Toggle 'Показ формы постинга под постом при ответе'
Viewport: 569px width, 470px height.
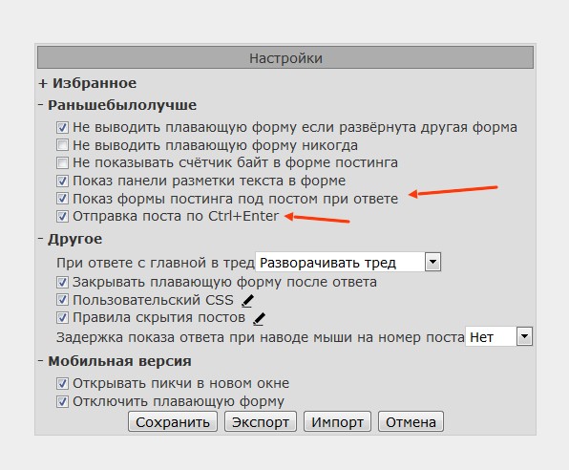point(62,199)
